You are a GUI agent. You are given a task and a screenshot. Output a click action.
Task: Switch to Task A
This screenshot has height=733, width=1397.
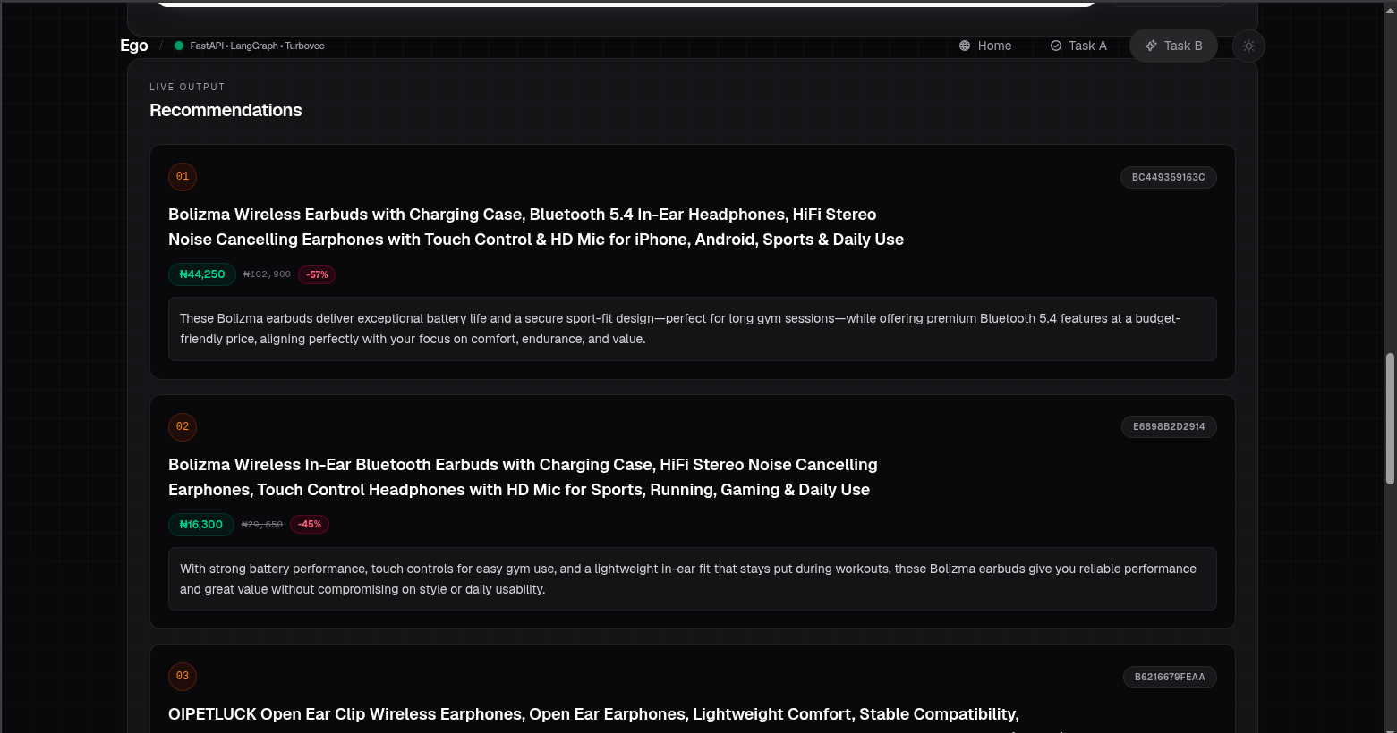point(1078,46)
